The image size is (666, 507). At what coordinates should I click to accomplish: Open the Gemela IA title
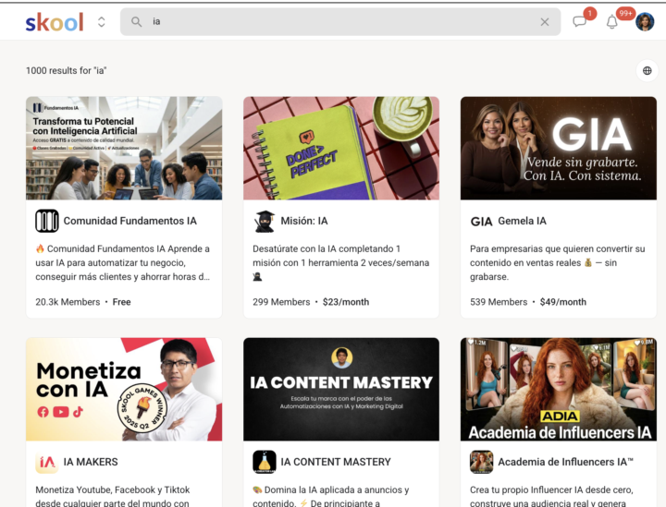point(522,221)
